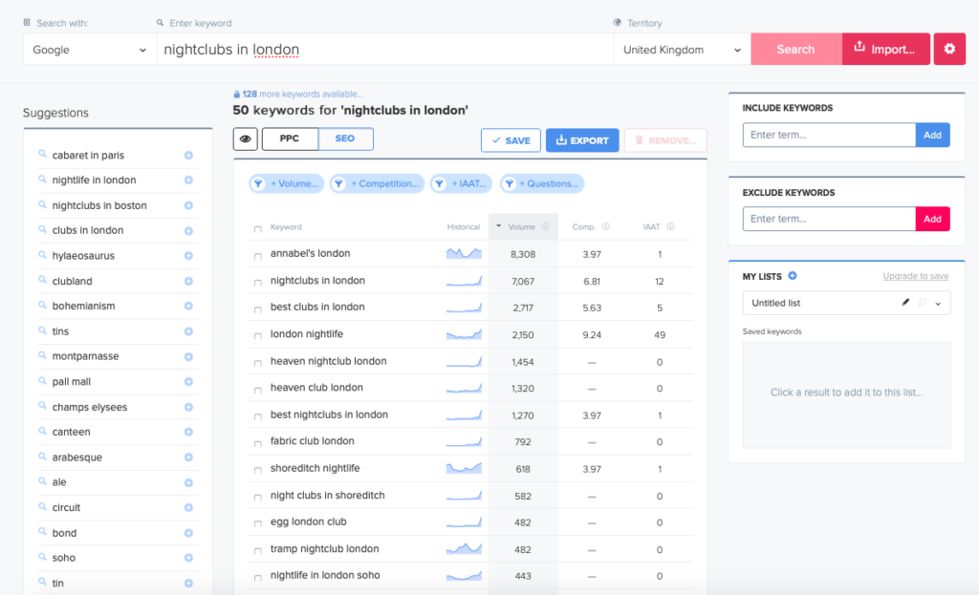Click '128 more keywords available' link
This screenshot has width=979, height=595.
pos(302,95)
